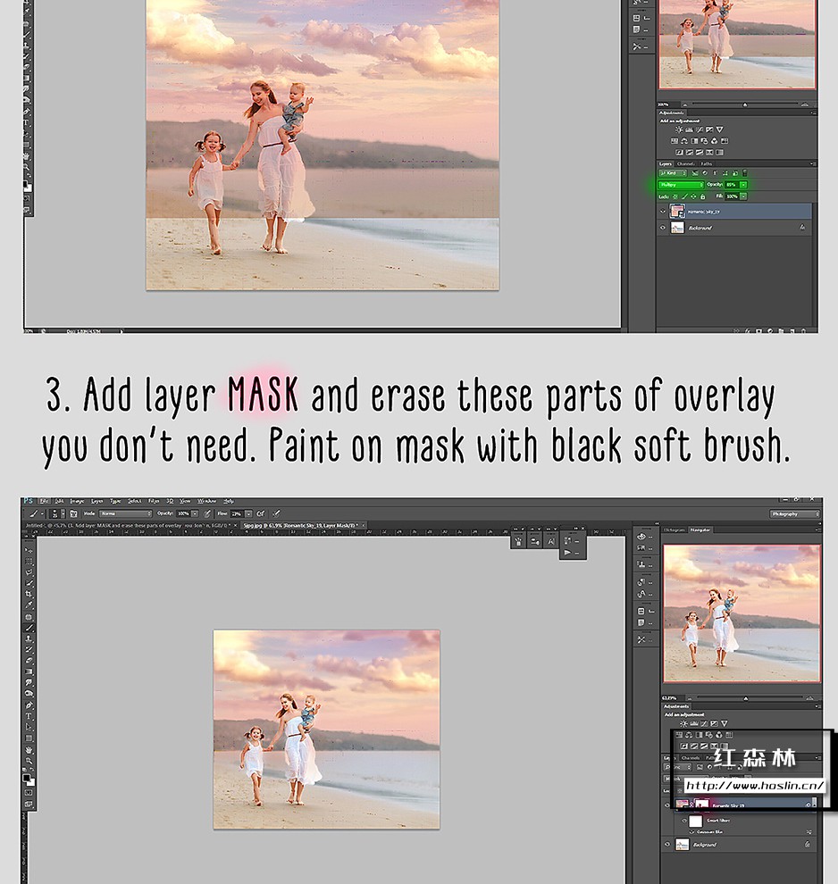
Task: Add Brightness/Contrast adjustment in upper window
Action: tap(679, 129)
